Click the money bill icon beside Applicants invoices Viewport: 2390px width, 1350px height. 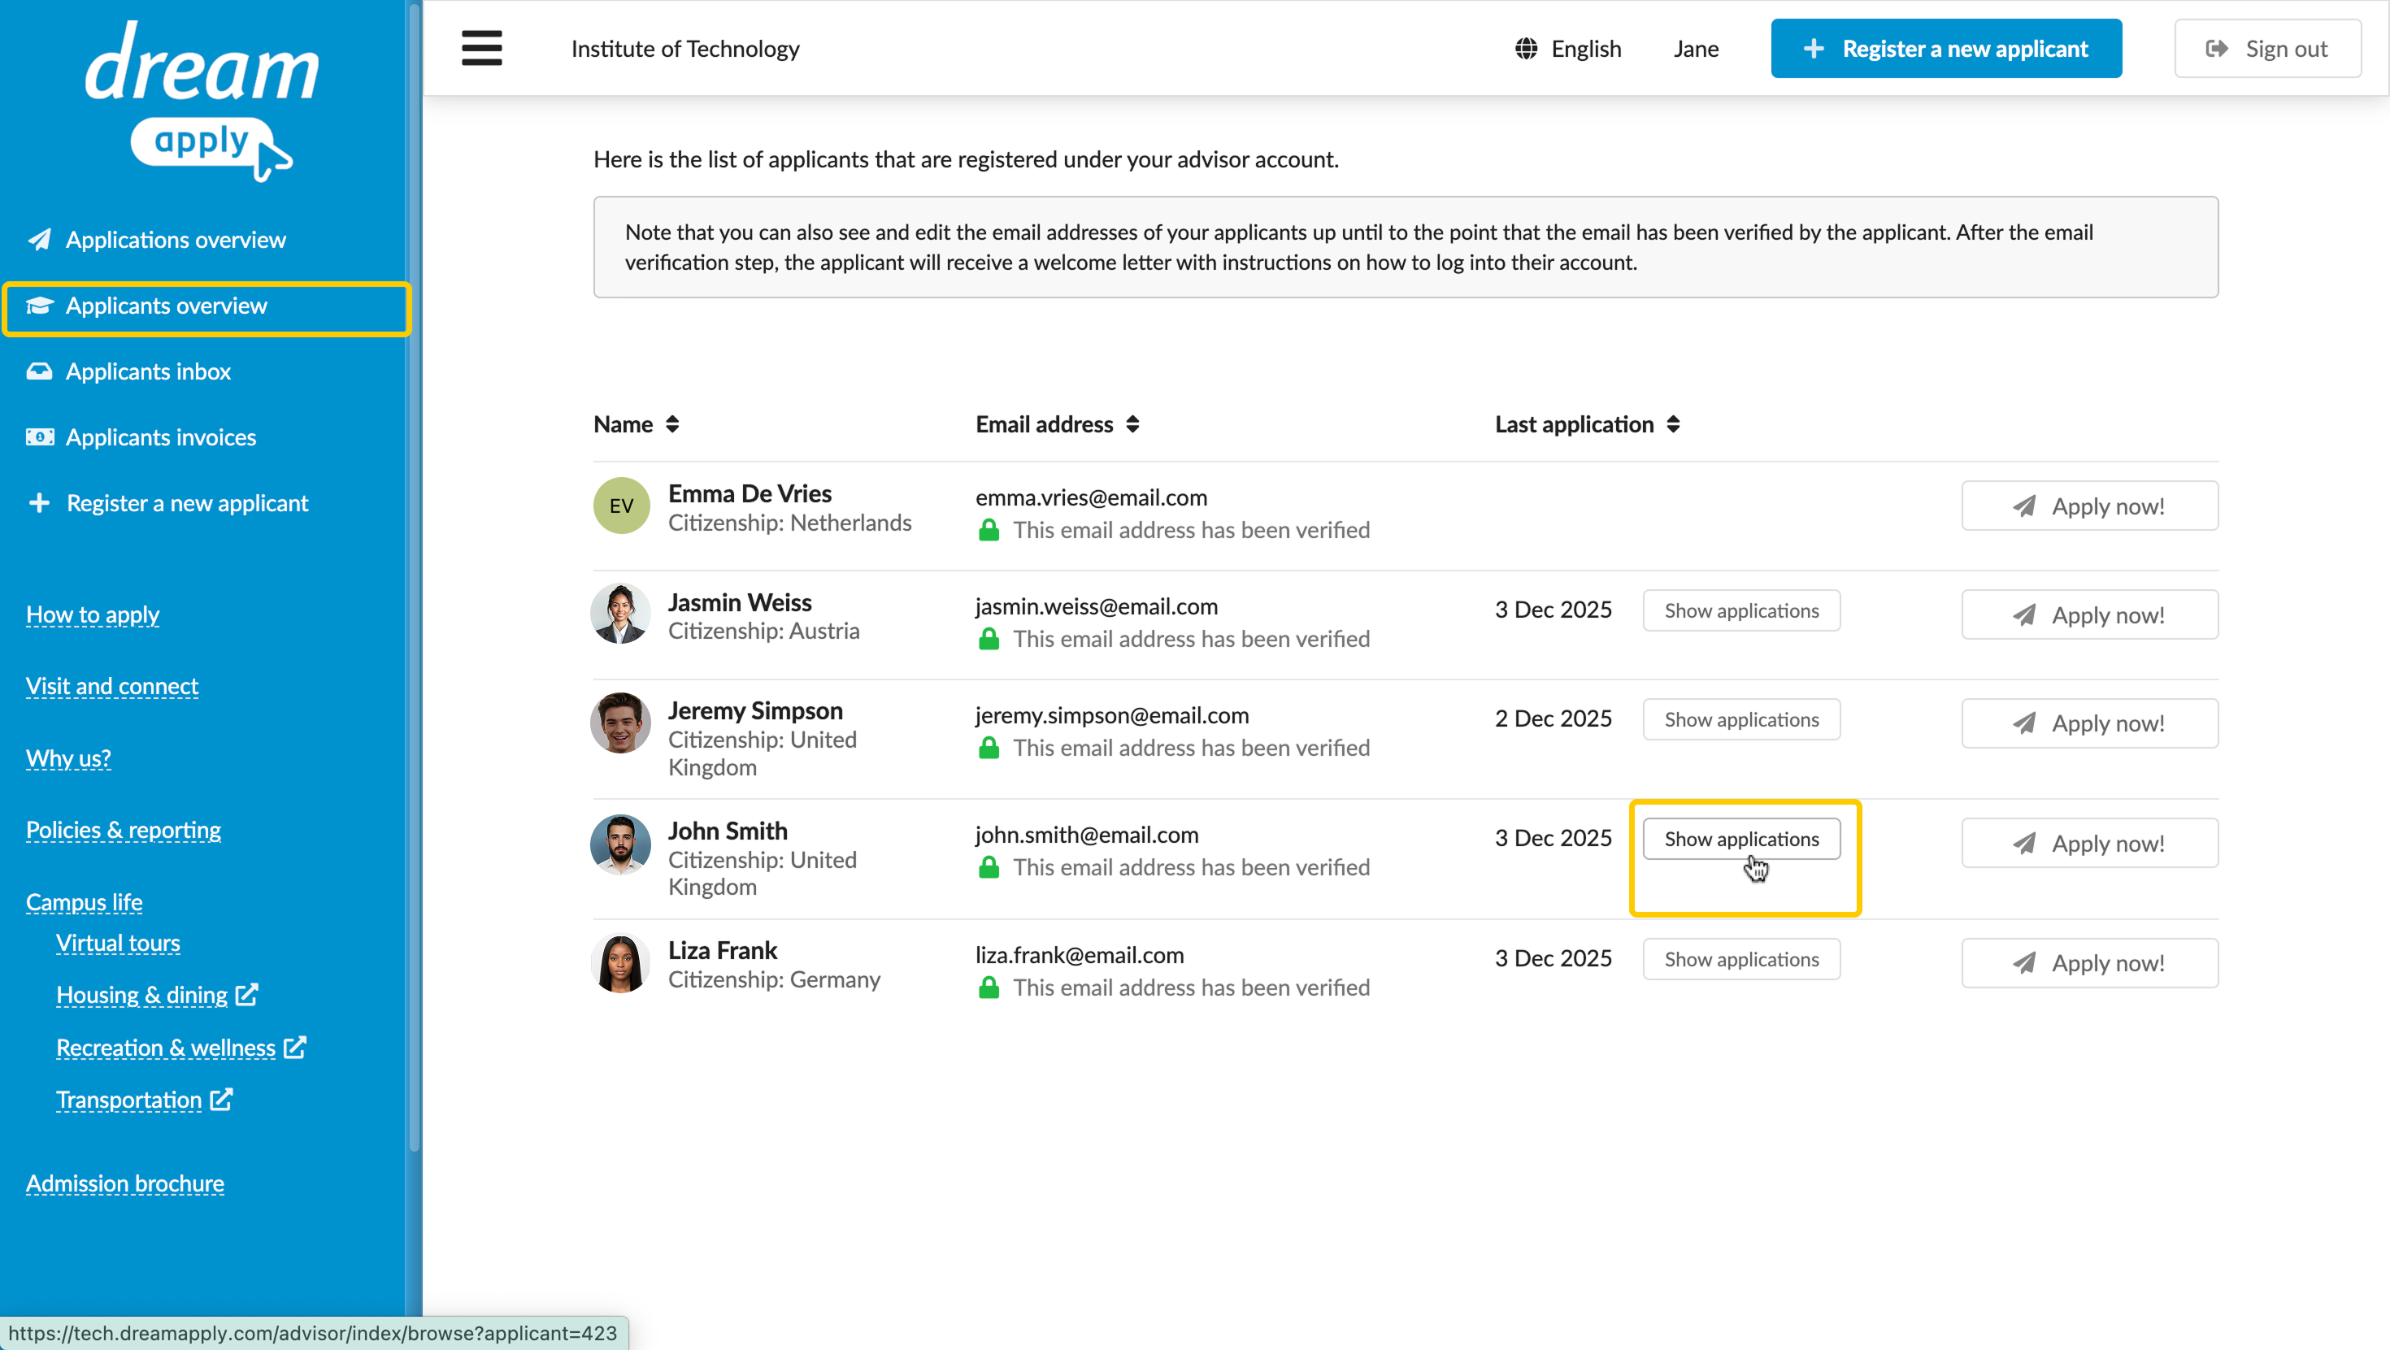coord(40,437)
